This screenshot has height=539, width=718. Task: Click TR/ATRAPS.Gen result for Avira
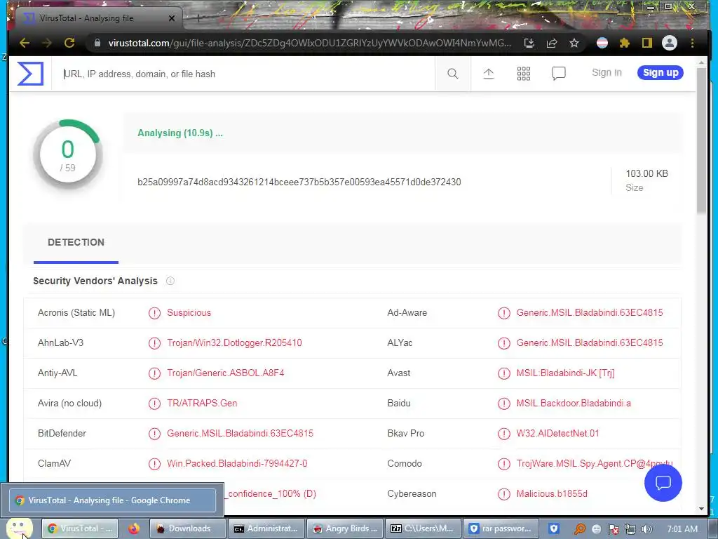pos(202,404)
